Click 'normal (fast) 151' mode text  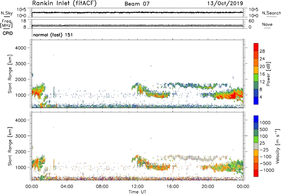click(x=53, y=35)
